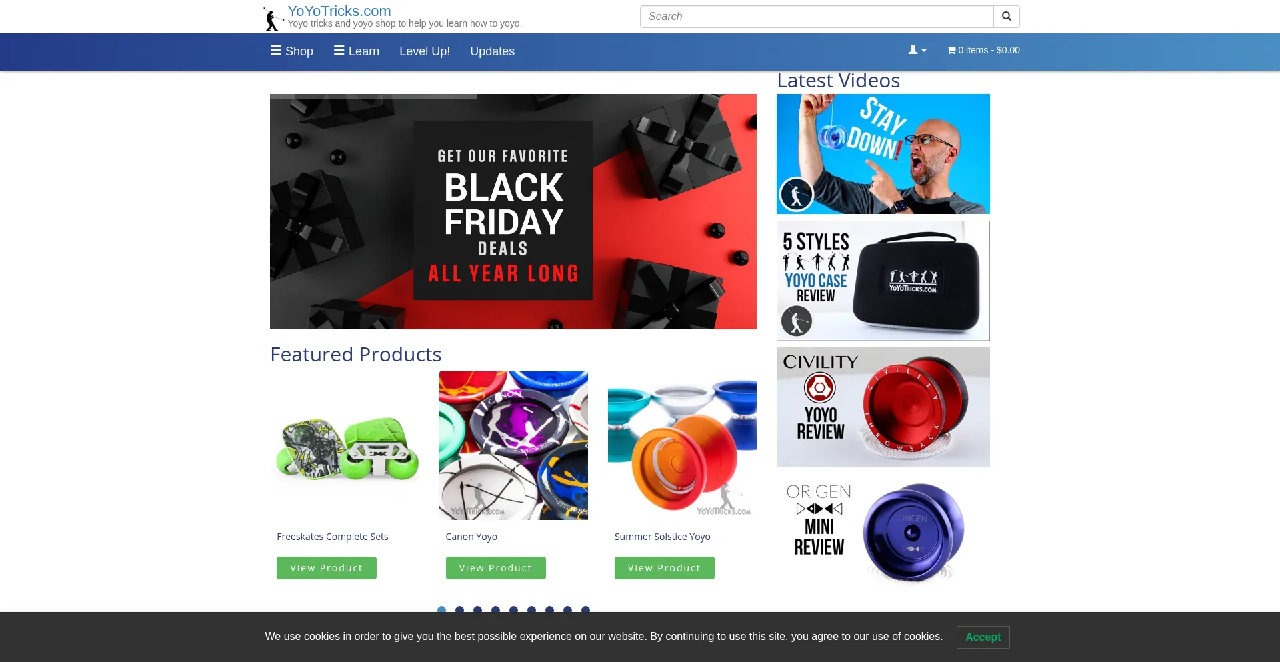This screenshot has height=662, width=1280.
Task: Click into the Search field
Action: click(x=817, y=17)
